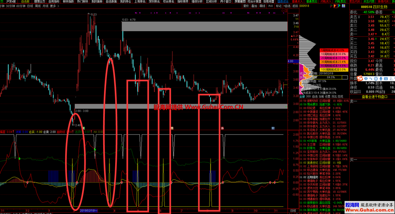The width and height of the screenshot is (395, 214).
Task: Click 闪电卖出 trade button
Action: pos(341,2)
